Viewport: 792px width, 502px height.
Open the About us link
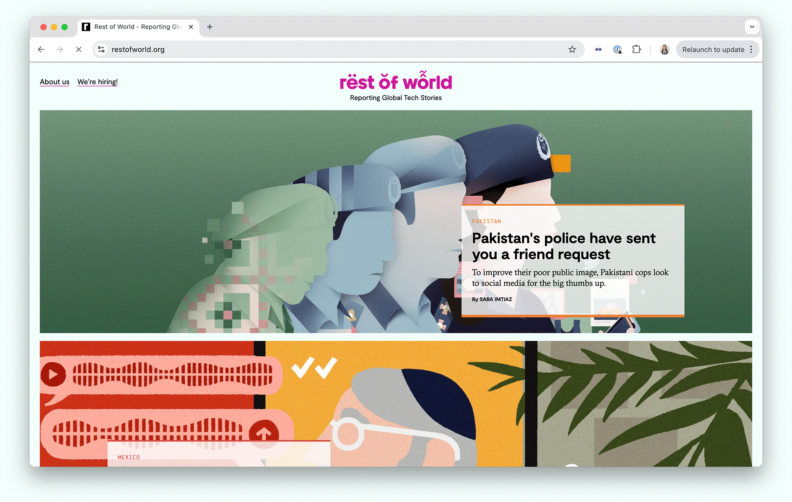55,82
